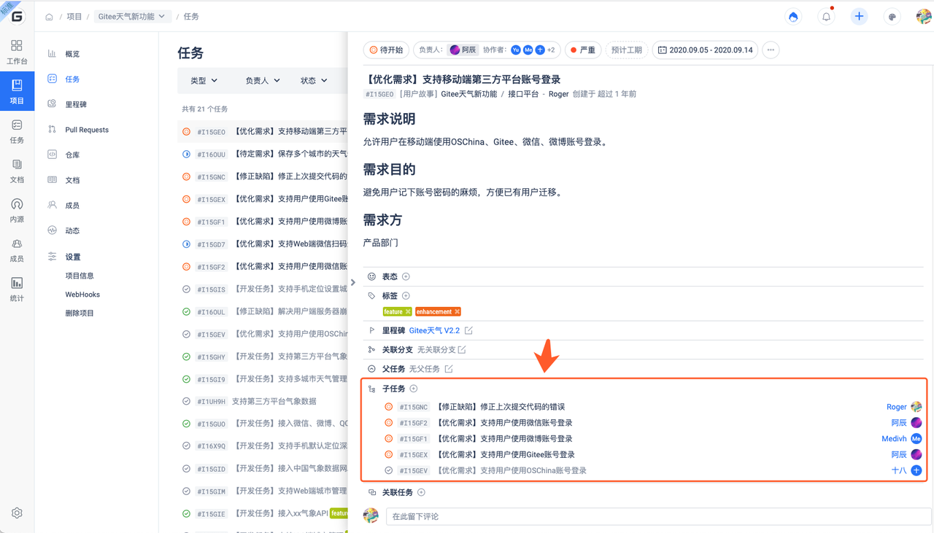Add a subtask with 子任务 plus icon

414,389
